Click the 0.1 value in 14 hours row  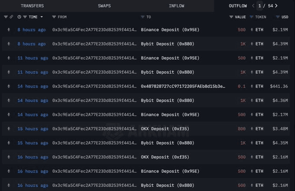click(x=242, y=86)
